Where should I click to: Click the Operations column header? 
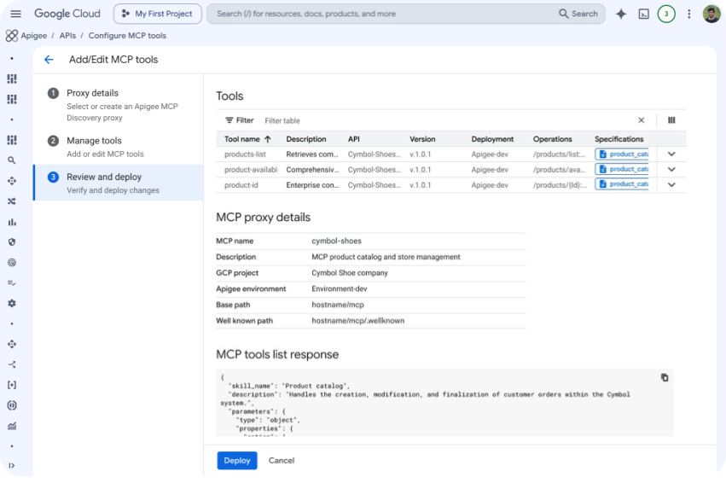coord(552,139)
